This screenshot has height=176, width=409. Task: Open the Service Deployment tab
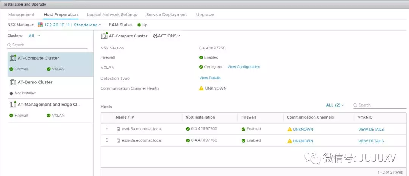(x=166, y=15)
